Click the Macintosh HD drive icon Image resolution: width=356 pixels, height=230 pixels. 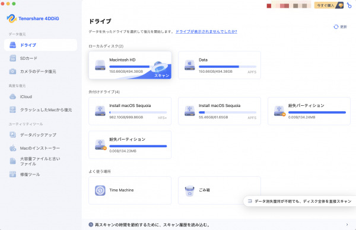coord(100,65)
